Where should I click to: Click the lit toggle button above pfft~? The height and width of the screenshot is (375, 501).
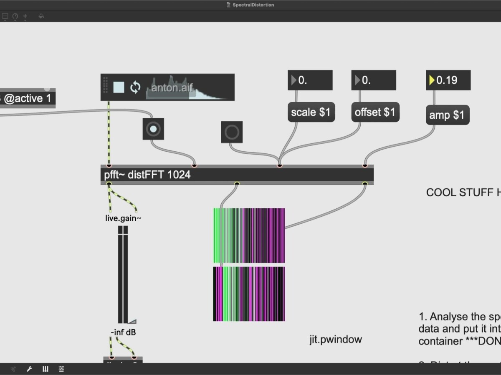coord(153,129)
